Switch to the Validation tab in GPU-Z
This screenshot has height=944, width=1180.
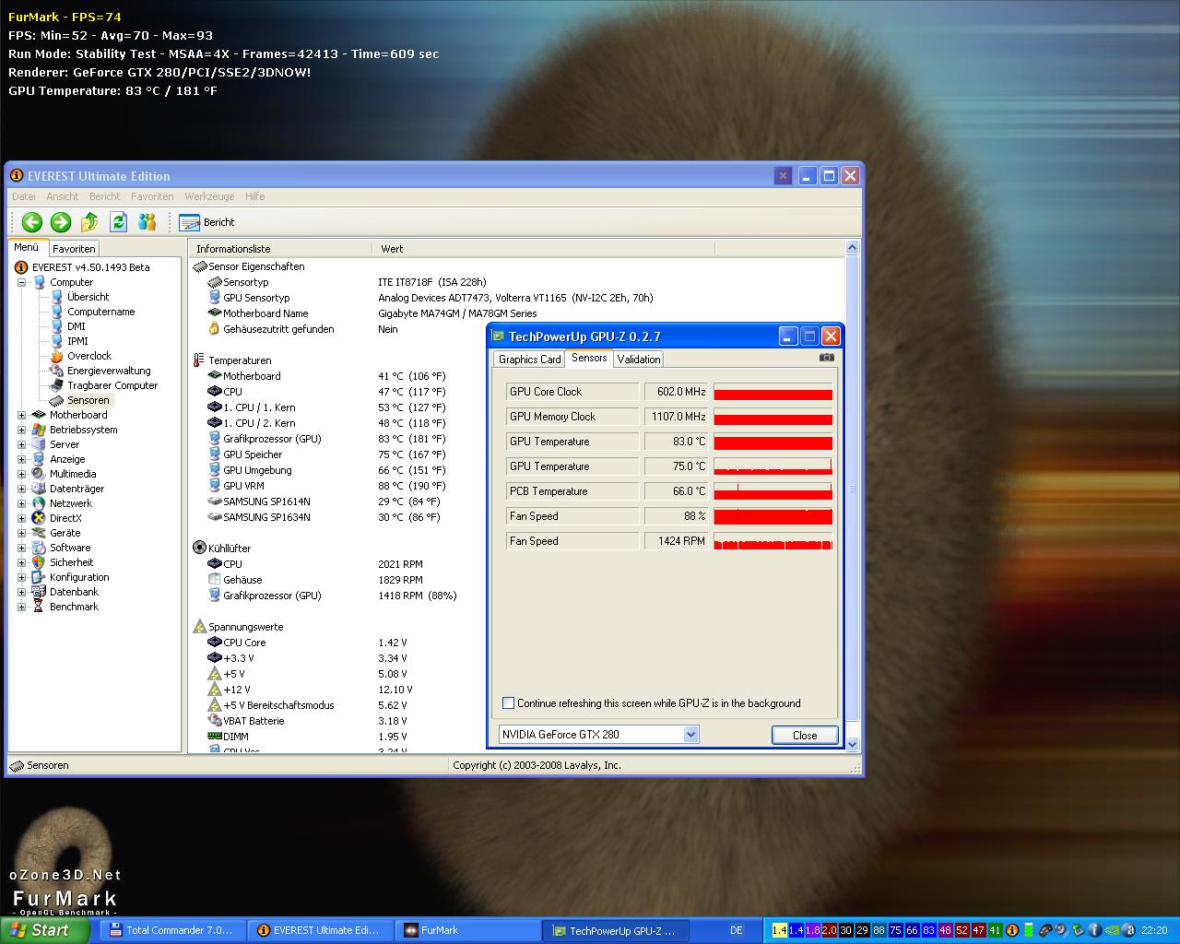639,360
